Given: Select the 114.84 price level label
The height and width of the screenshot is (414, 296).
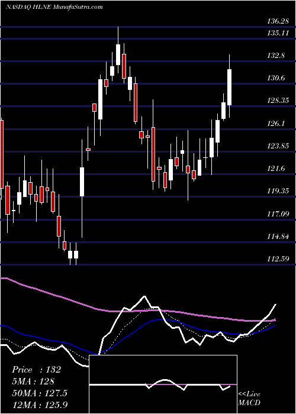Looking at the screenshot, I should (278, 236).
